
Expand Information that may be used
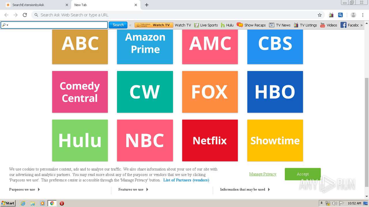(245, 189)
